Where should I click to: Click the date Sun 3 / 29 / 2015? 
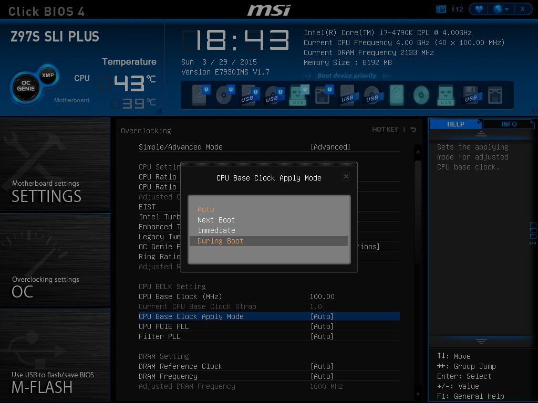219,62
